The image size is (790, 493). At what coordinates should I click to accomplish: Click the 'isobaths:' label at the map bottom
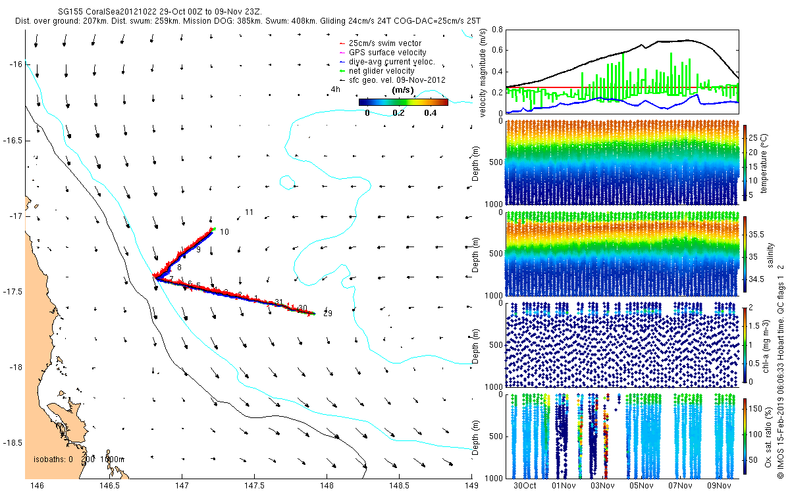click(x=49, y=459)
